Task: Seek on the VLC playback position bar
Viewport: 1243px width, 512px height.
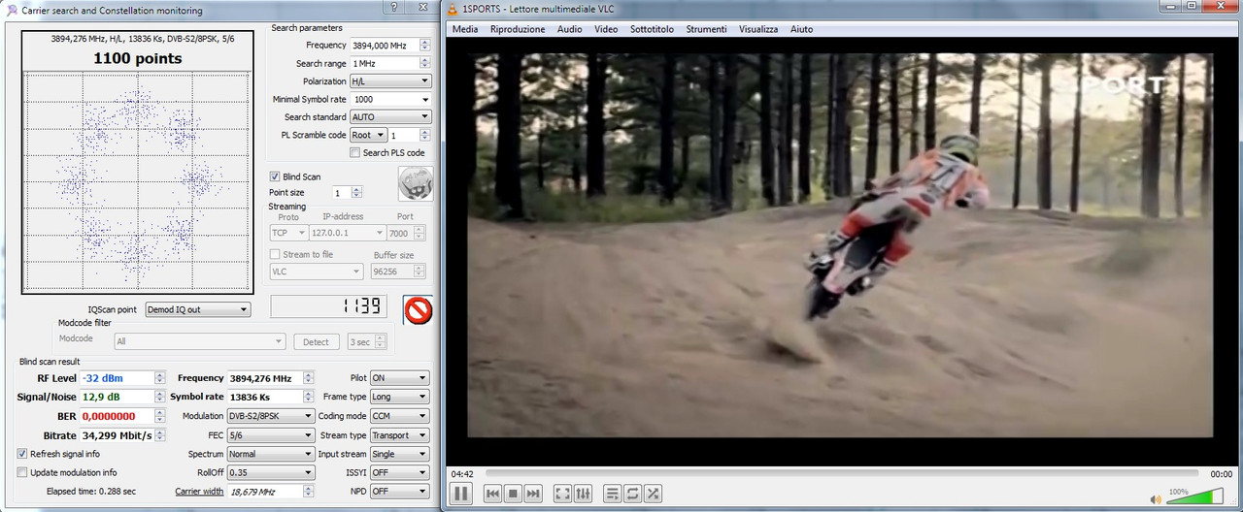Action: (x=840, y=474)
